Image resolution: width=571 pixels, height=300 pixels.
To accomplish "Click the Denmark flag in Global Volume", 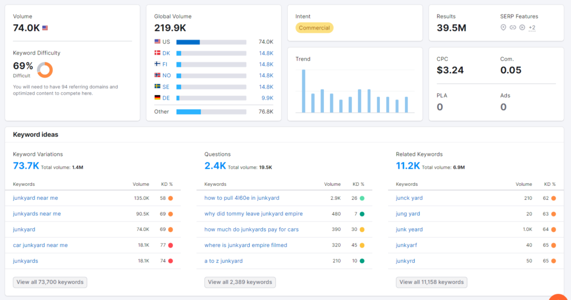I will (x=157, y=53).
